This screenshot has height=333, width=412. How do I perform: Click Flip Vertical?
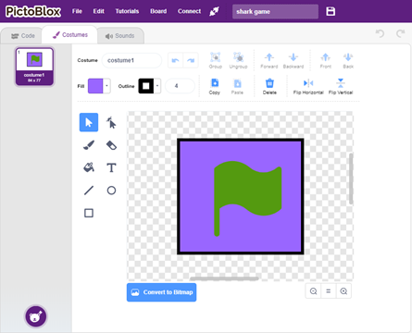coord(341,86)
